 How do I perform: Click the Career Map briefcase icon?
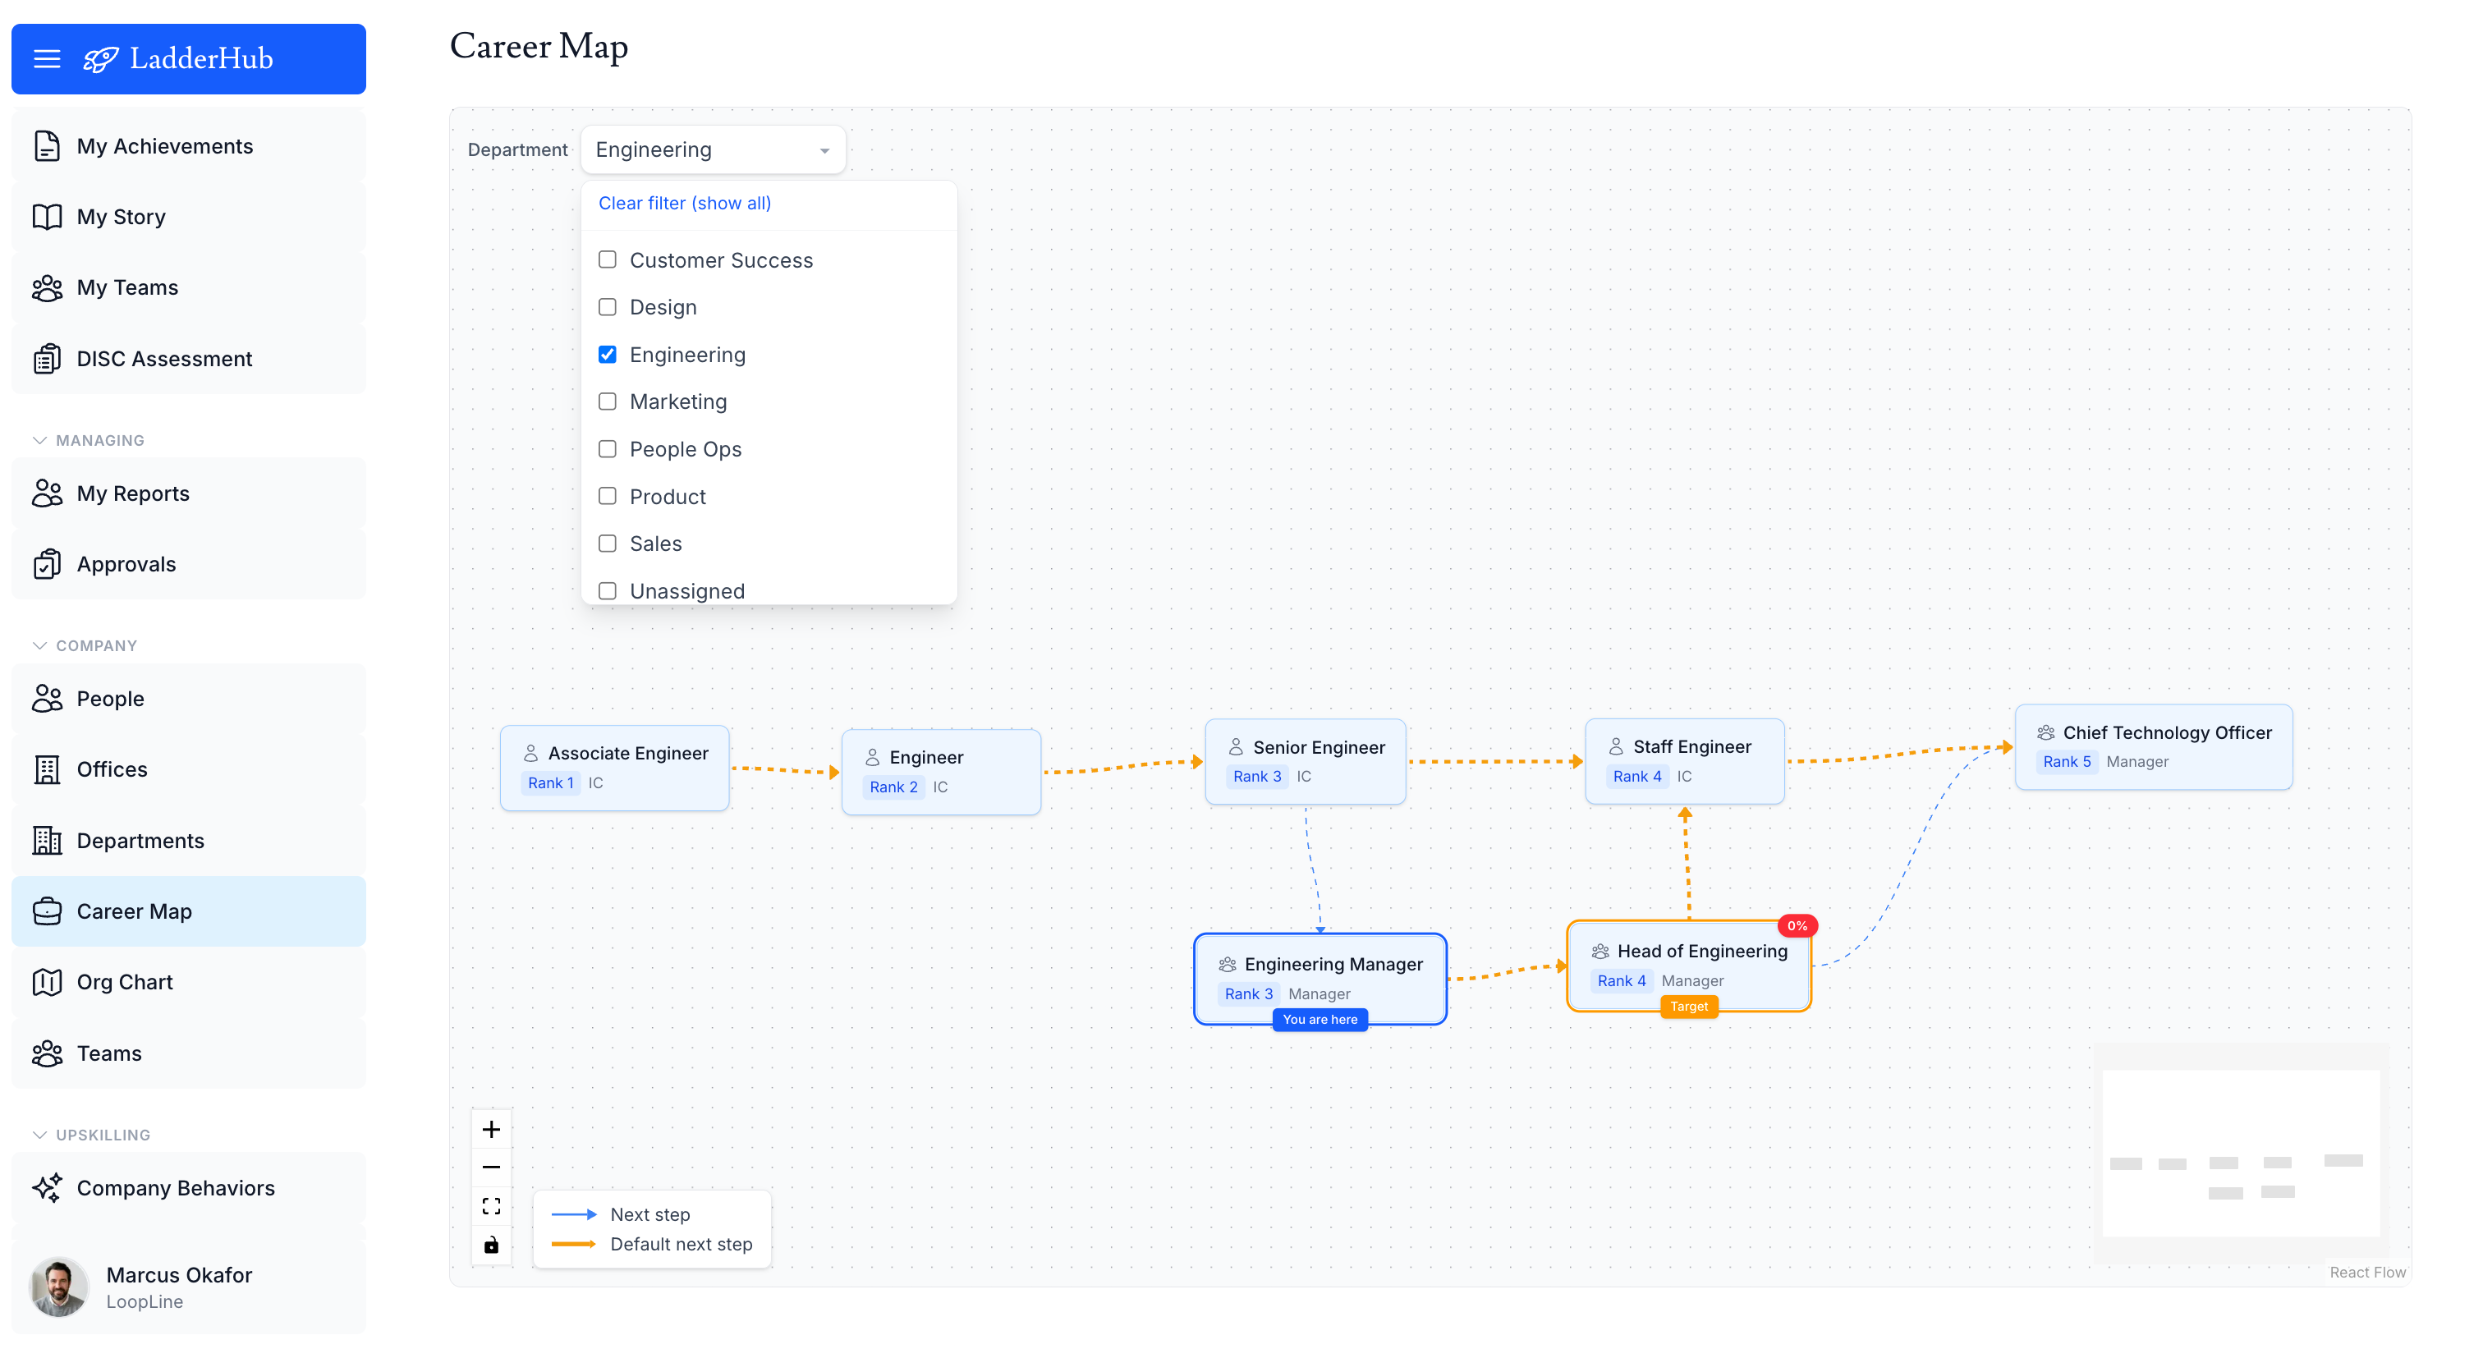[x=46, y=911]
